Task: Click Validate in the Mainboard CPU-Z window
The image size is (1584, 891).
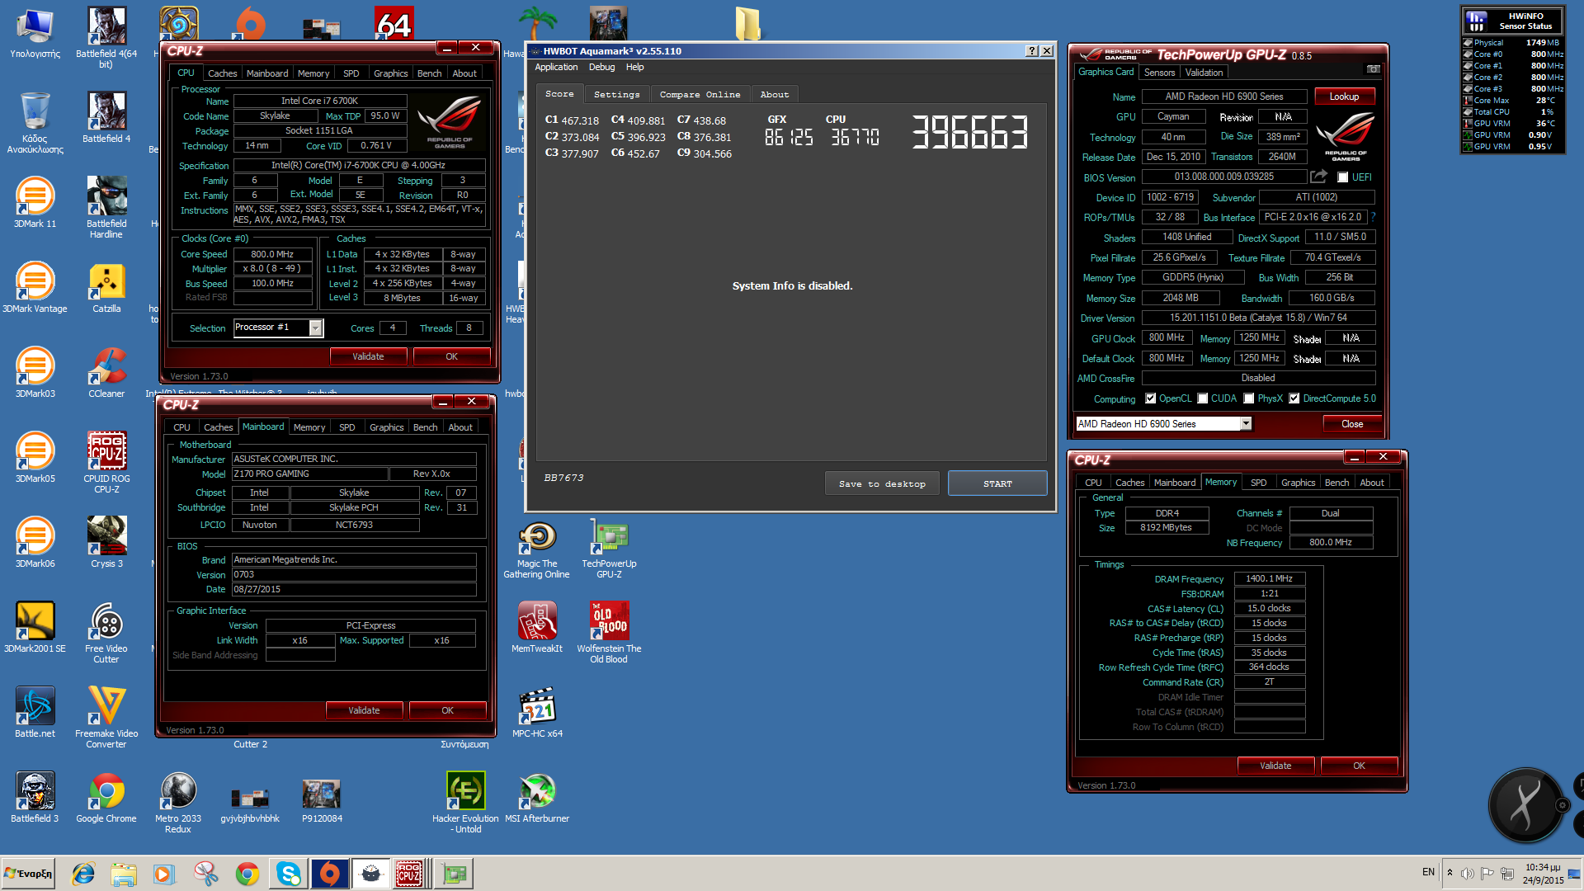Action: 364,710
